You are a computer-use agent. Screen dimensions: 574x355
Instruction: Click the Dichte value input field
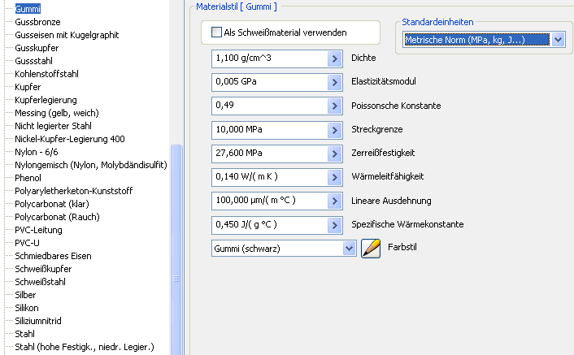268,59
